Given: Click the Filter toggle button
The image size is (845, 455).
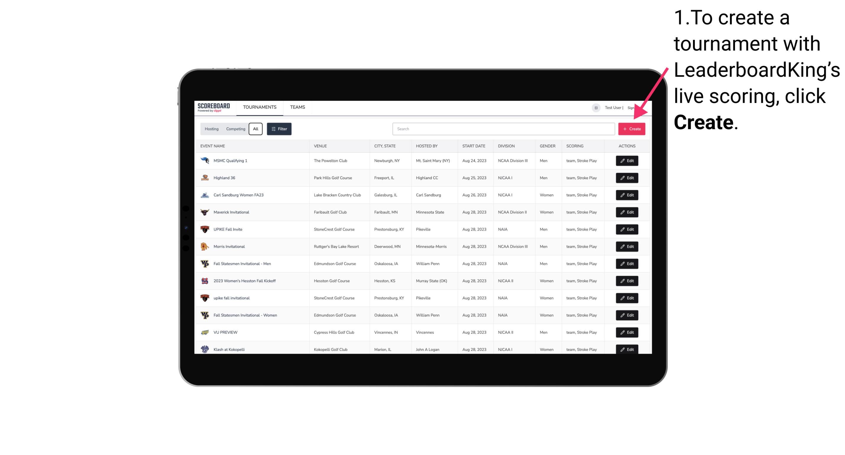Looking at the screenshot, I should click(x=279, y=129).
